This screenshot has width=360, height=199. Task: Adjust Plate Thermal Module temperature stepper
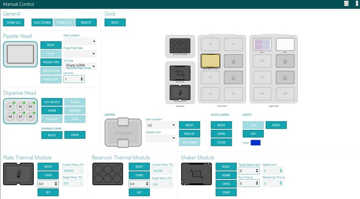56,184
